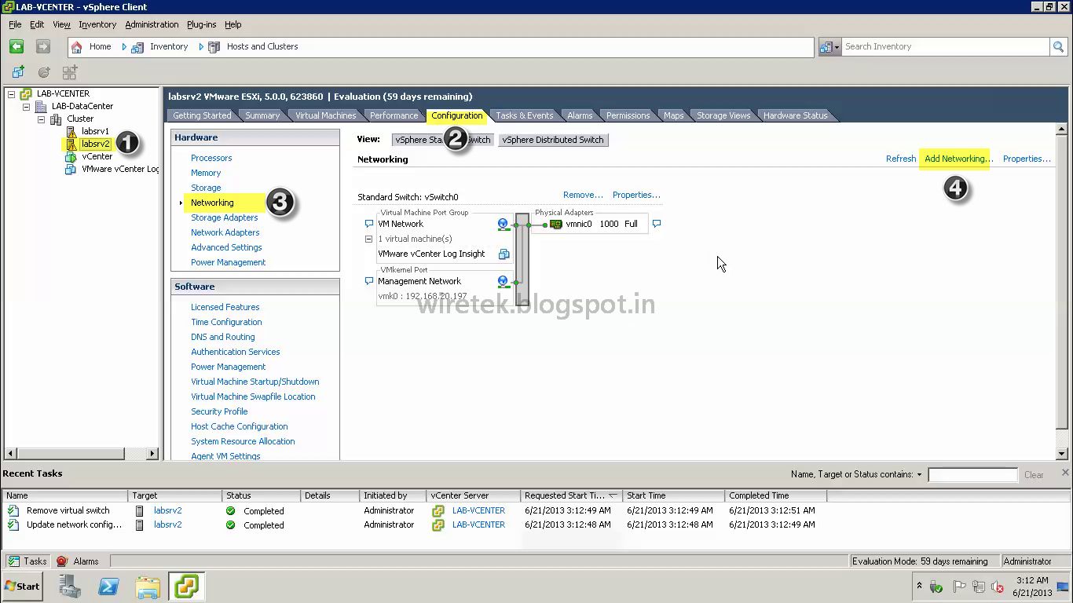Click the PuTTY icon in the taskbar
1073x603 pixels.
(108, 587)
